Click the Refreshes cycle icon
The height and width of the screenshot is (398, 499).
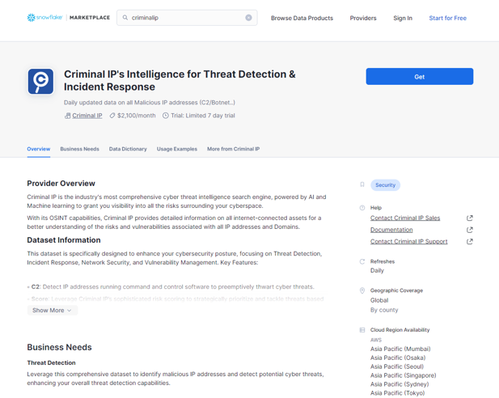click(x=362, y=262)
